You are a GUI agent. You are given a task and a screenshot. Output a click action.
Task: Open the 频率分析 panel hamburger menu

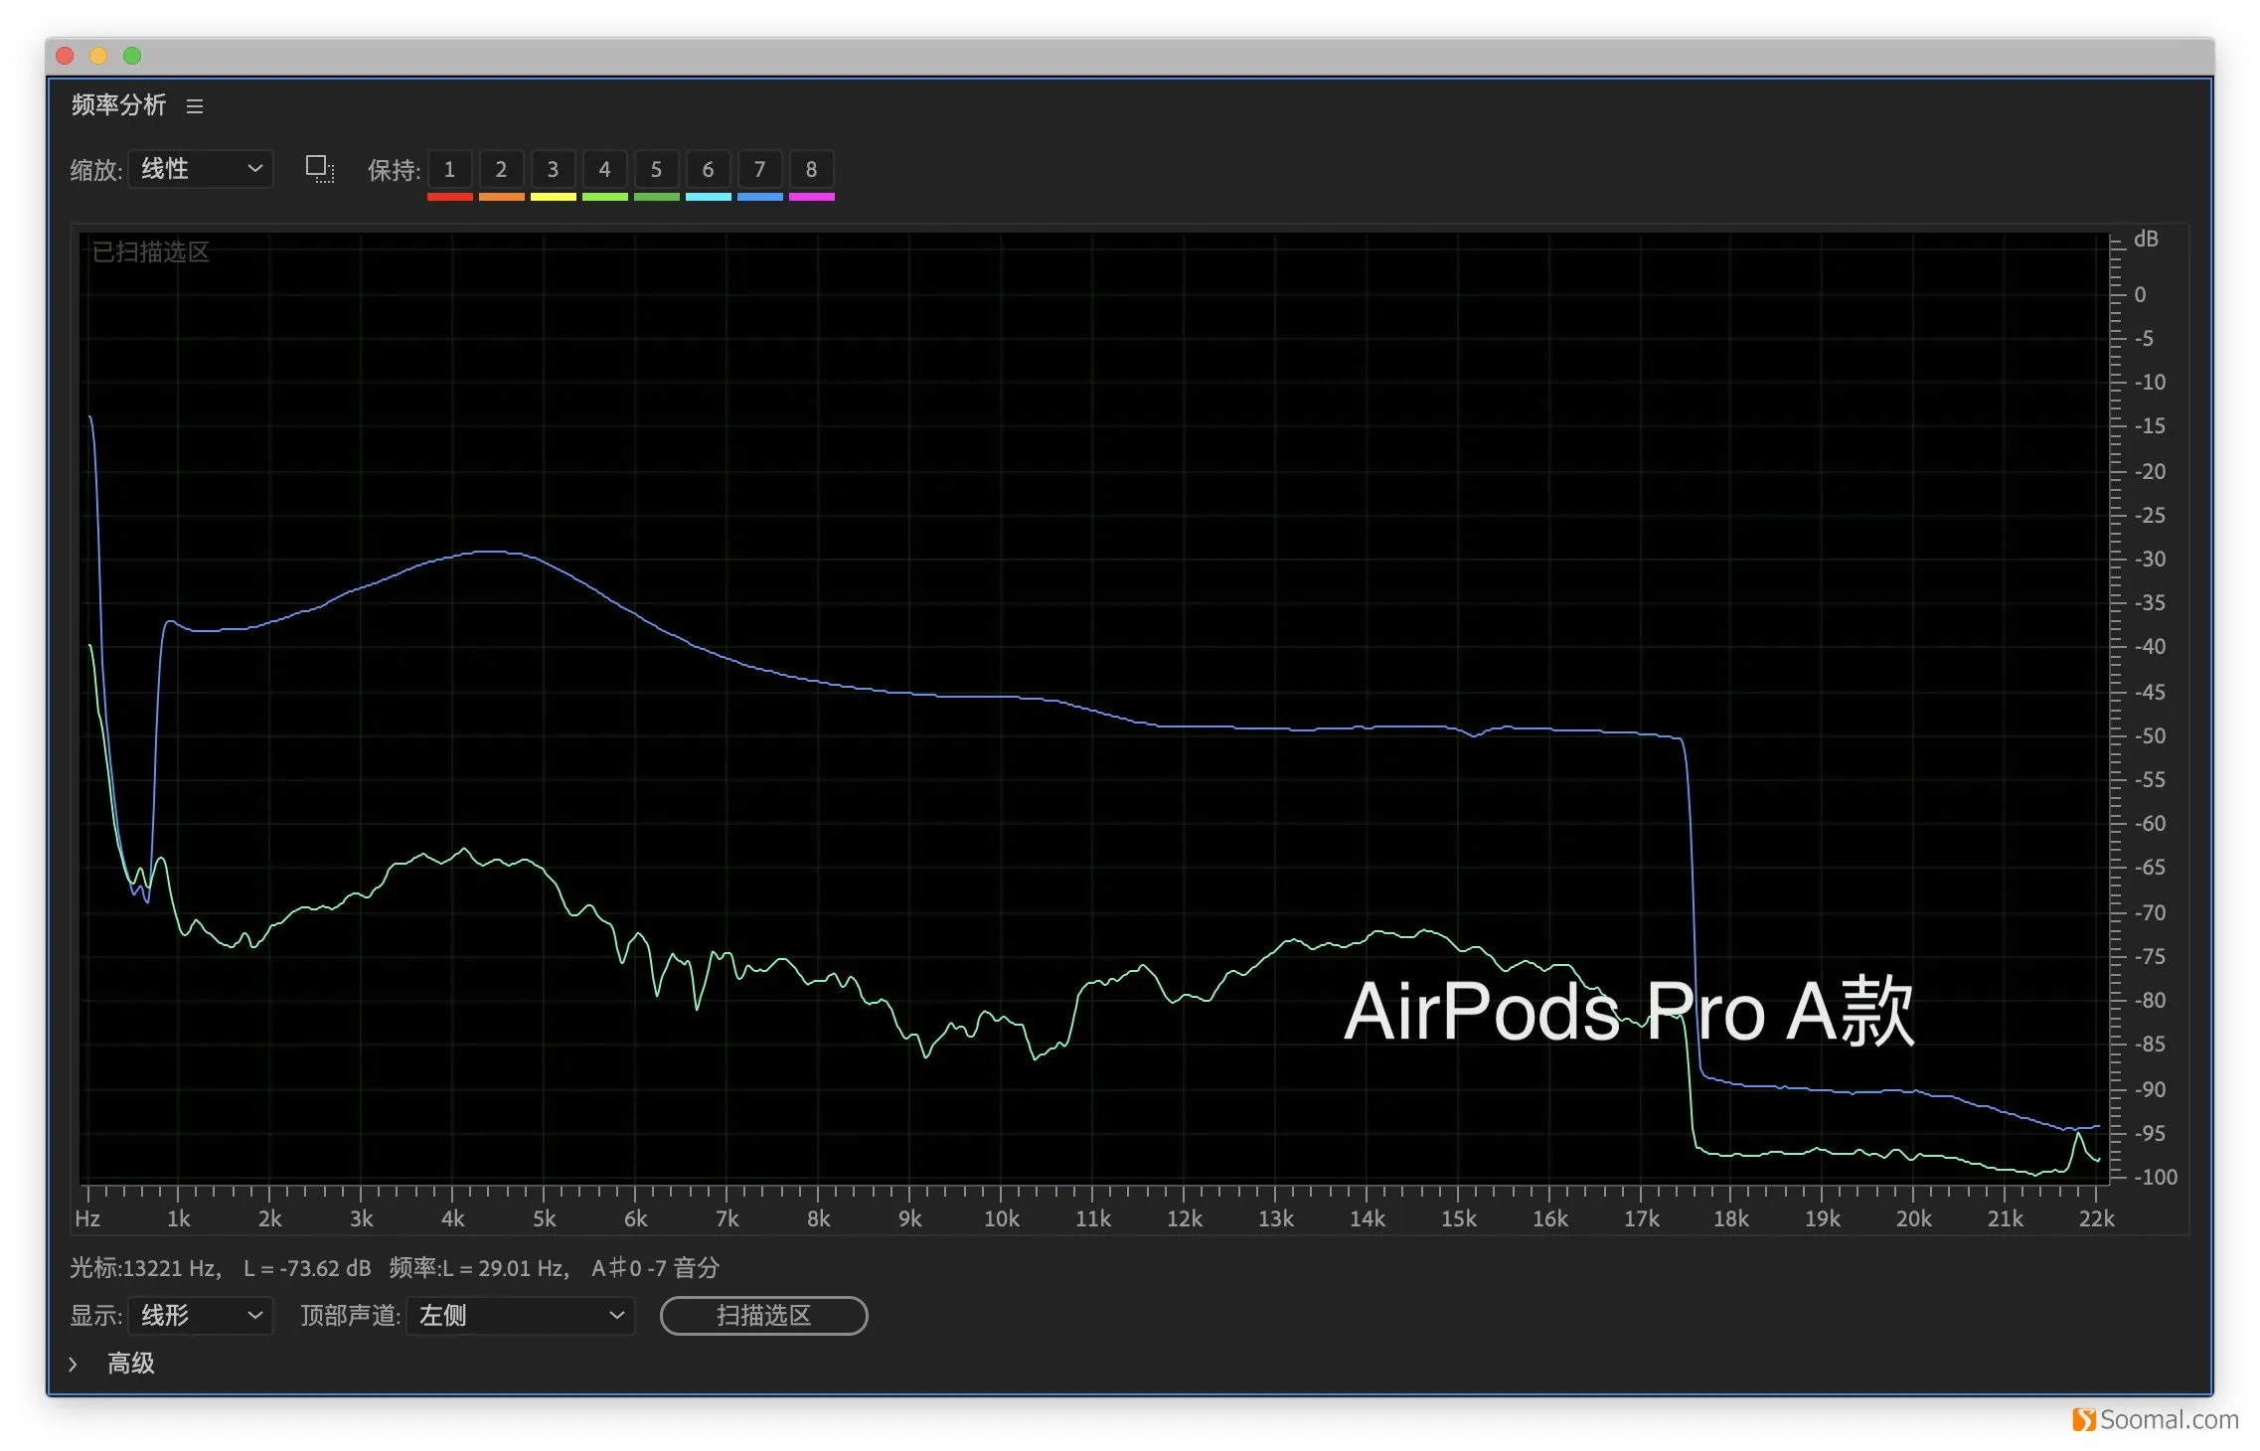(x=195, y=106)
